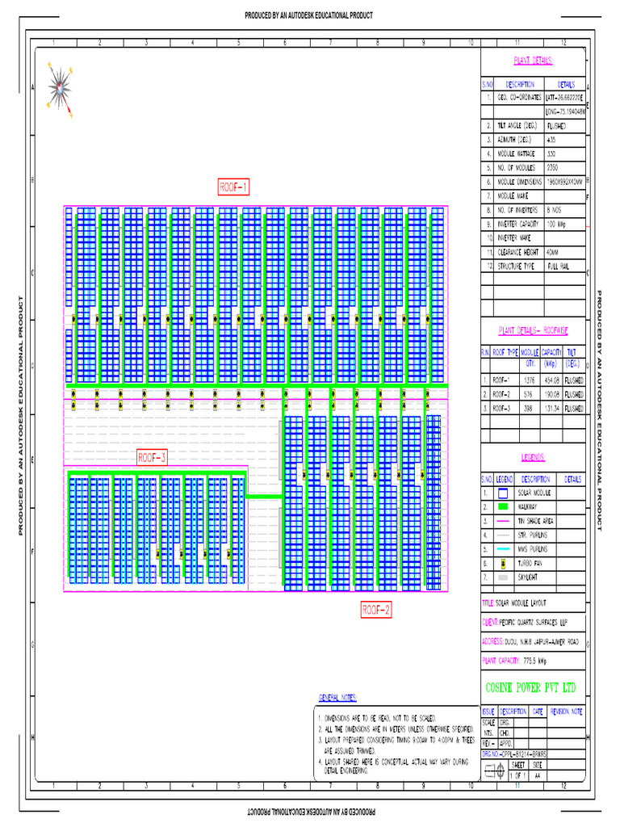Click the STR. PURLINS legend description
This screenshot has width=620, height=827.
tap(533, 535)
